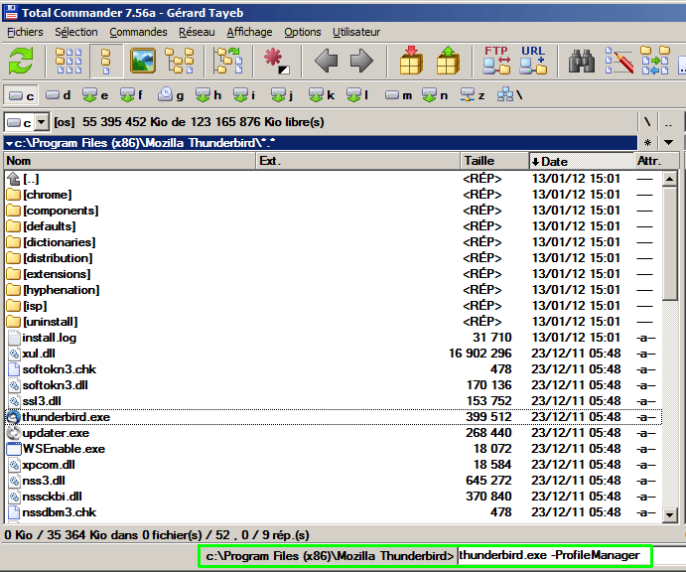Click the file list scroll down arrow
The height and width of the screenshot is (572, 686).
(x=670, y=514)
